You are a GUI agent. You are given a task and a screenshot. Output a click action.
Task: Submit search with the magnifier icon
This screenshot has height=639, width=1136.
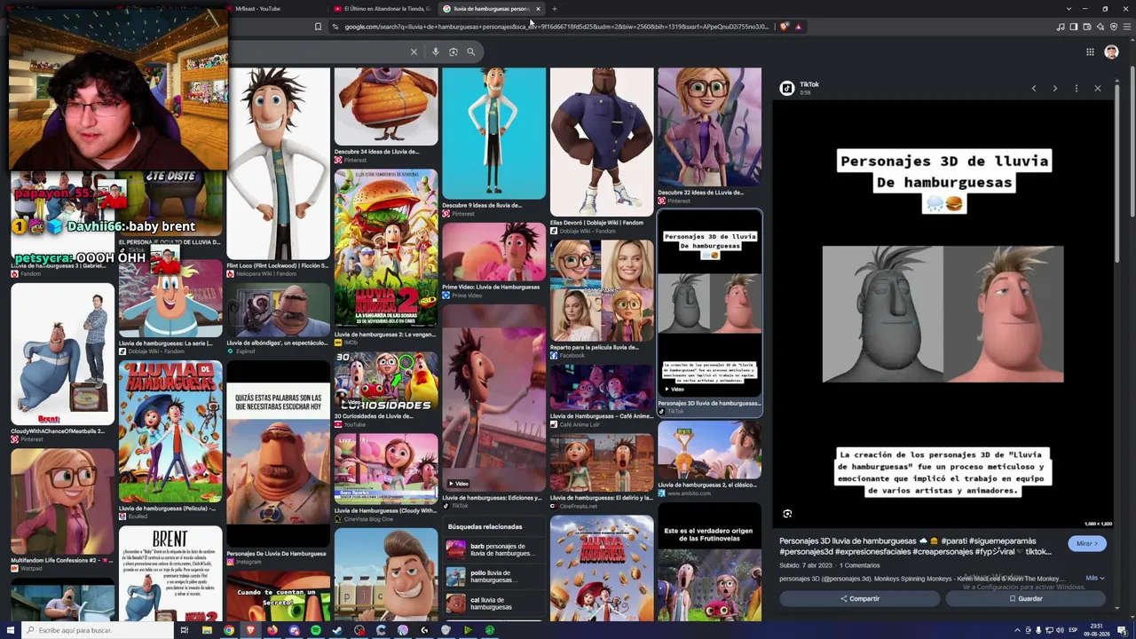(x=470, y=51)
